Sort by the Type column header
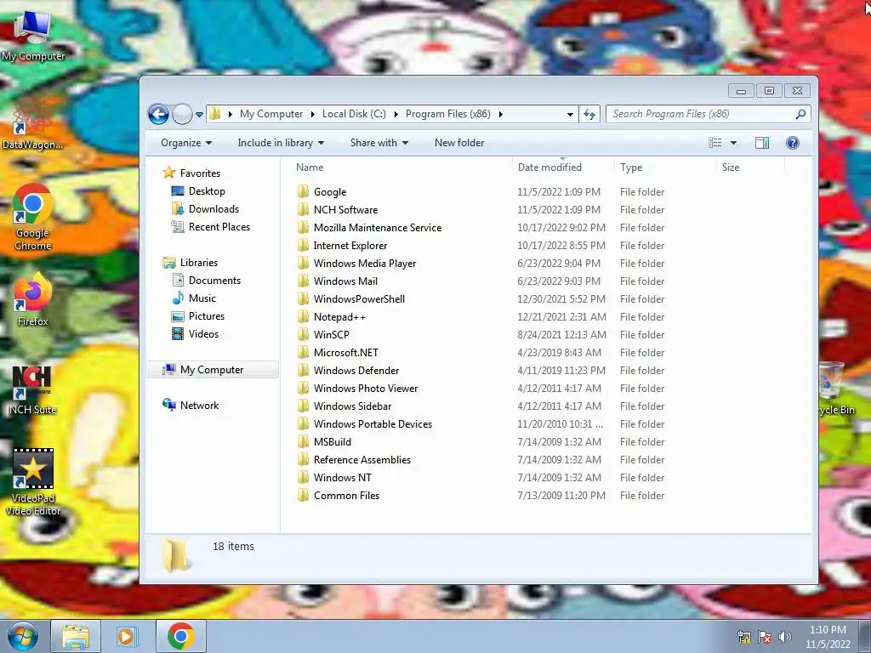This screenshot has width=871, height=653. 631,168
